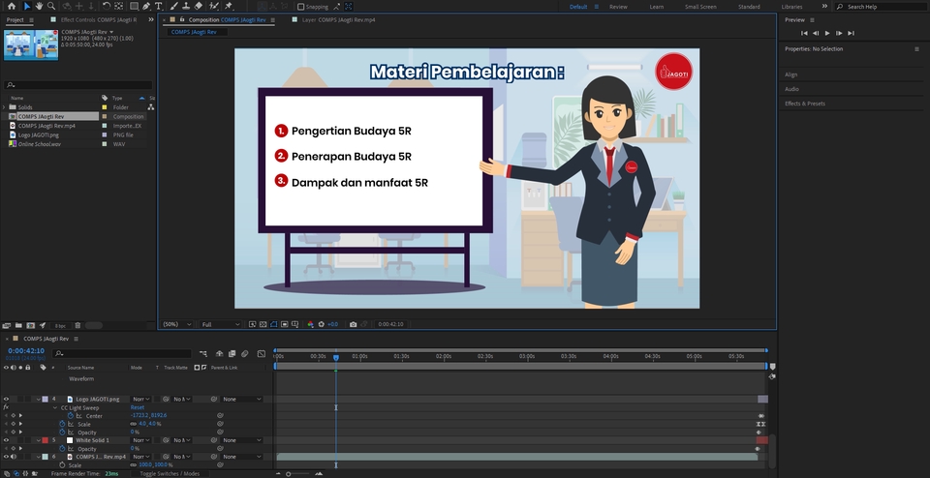The image size is (930, 478).
Task: Click the Play button in Preview panel
Action: (826, 33)
